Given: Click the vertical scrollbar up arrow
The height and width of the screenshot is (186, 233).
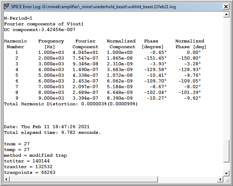Looking at the screenshot, I should (226, 14).
